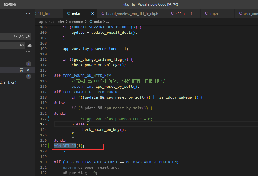Screen dimensions: 258x176
Task: Toggle Match Whole Word search option
Action: click(22, 36)
